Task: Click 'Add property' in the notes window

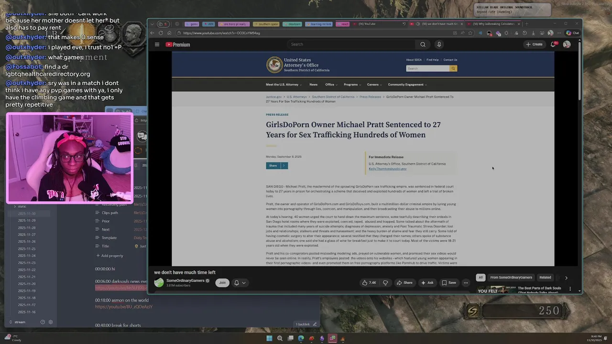Action: pos(109,256)
